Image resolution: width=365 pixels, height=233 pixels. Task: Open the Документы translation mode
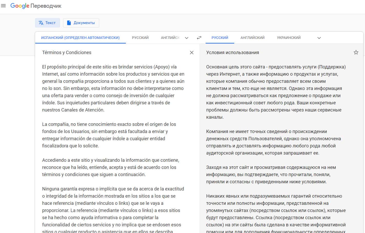(81, 23)
